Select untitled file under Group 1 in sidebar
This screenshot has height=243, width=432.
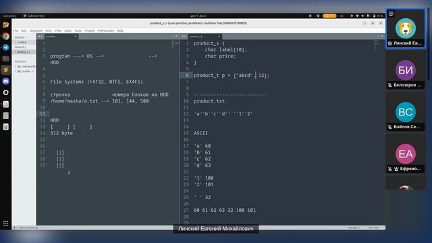[x=24, y=42]
